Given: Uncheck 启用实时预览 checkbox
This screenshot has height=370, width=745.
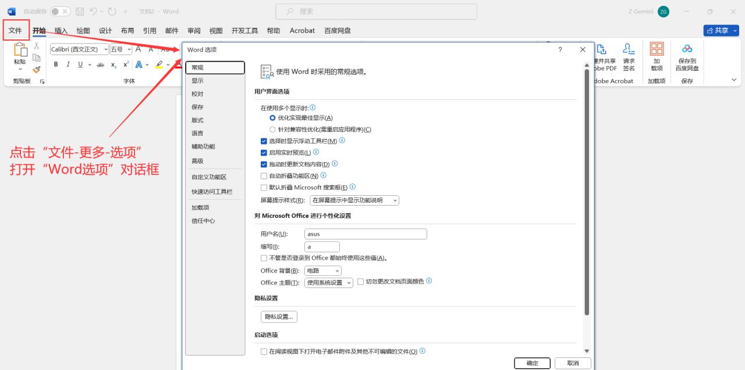Looking at the screenshot, I should click(264, 153).
